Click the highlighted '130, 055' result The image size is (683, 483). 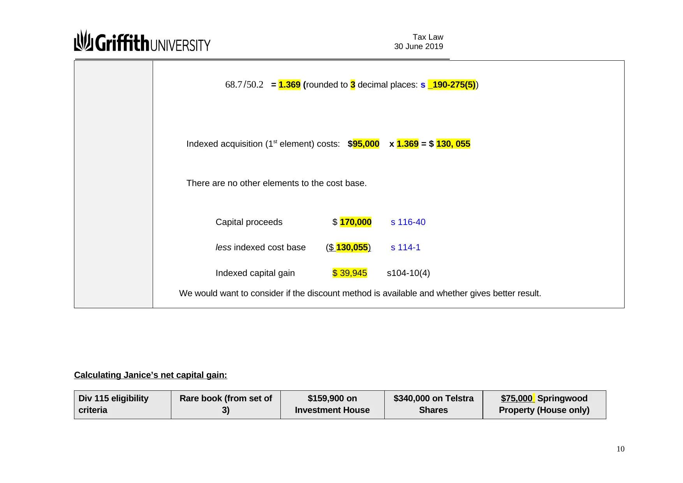pos(453,144)
